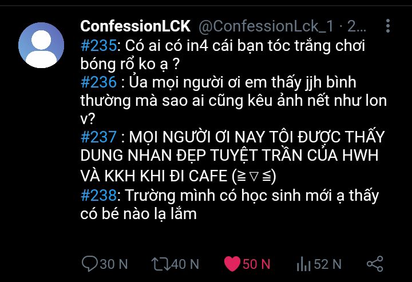
Task: Open the view analytics bar chart icon
Action: coord(303,264)
